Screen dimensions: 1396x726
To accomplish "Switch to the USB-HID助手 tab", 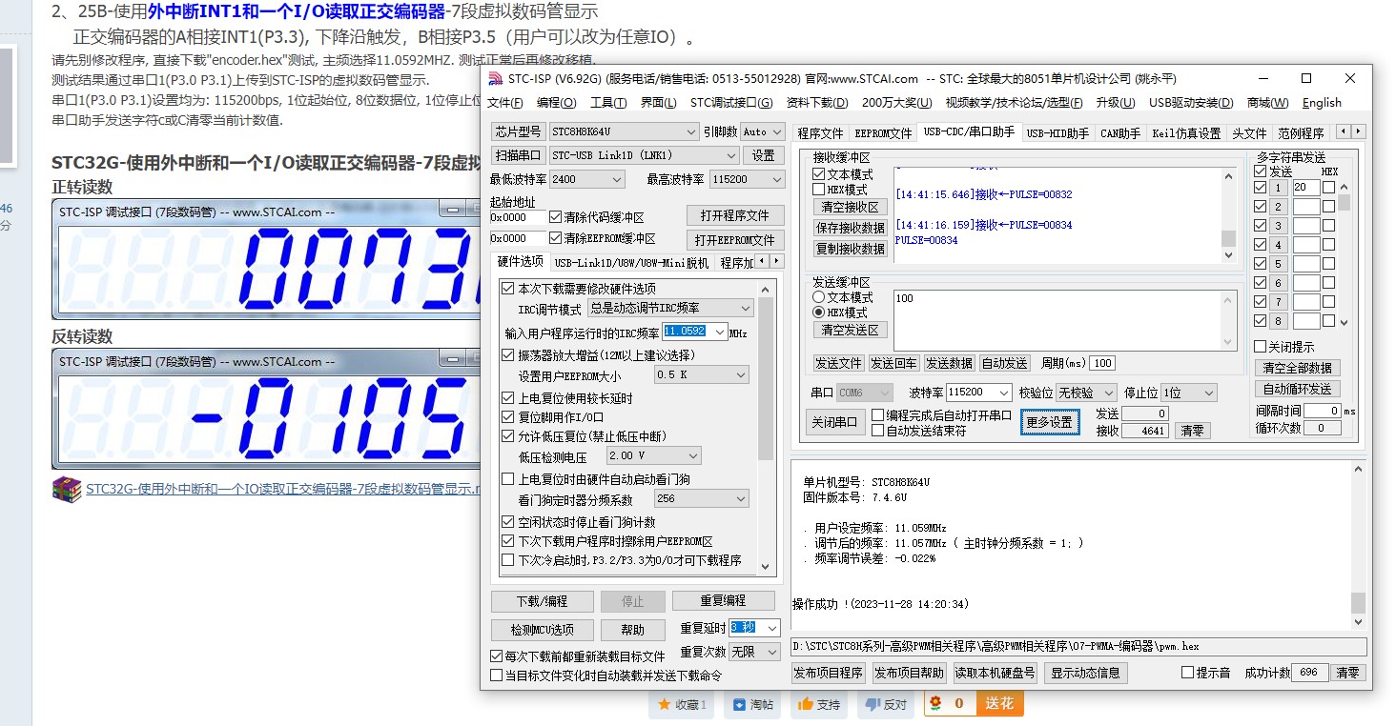I will [x=1057, y=133].
